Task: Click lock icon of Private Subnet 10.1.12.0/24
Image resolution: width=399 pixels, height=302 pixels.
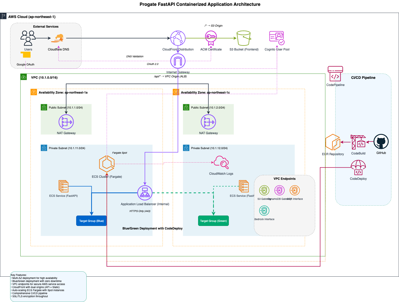Action: click(x=186, y=148)
